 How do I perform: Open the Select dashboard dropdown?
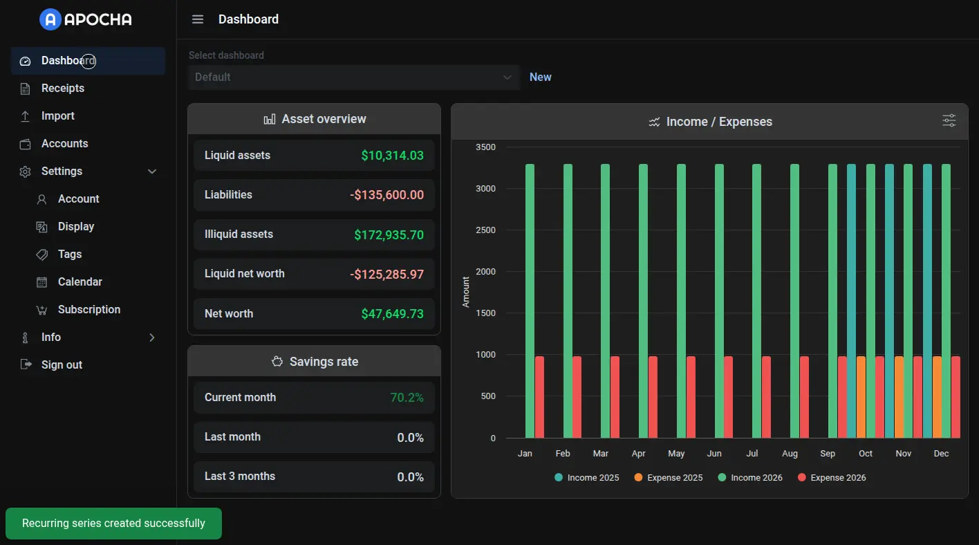[353, 77]
